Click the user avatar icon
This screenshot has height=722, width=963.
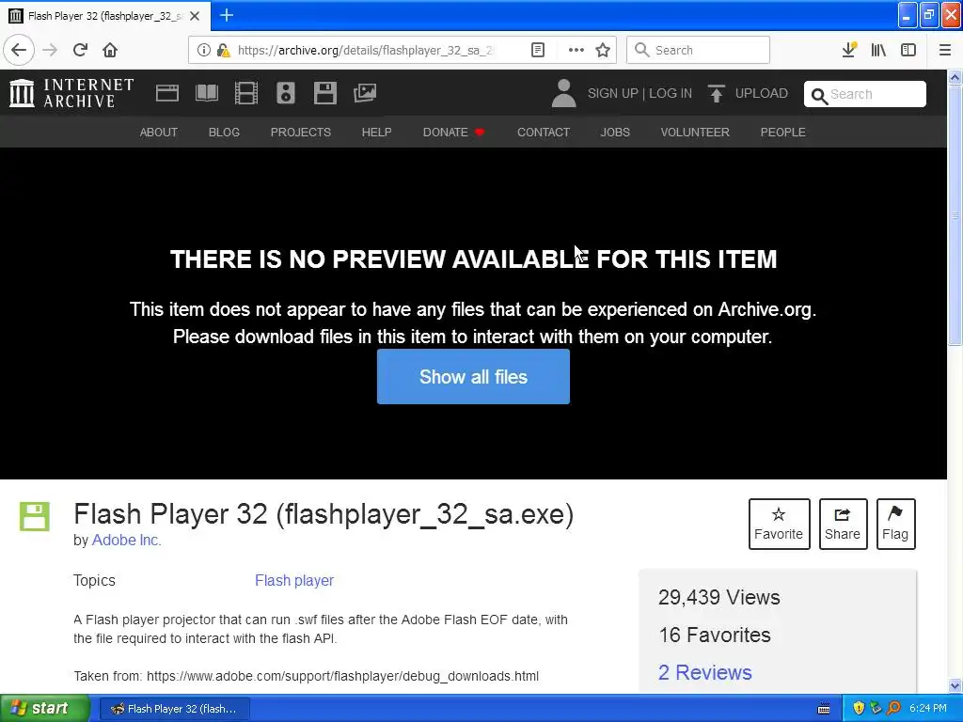pos(563,93)
